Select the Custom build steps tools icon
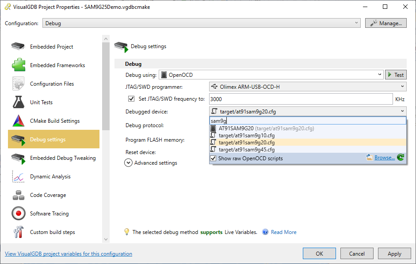416x264 pixels. tap(18, 232)
